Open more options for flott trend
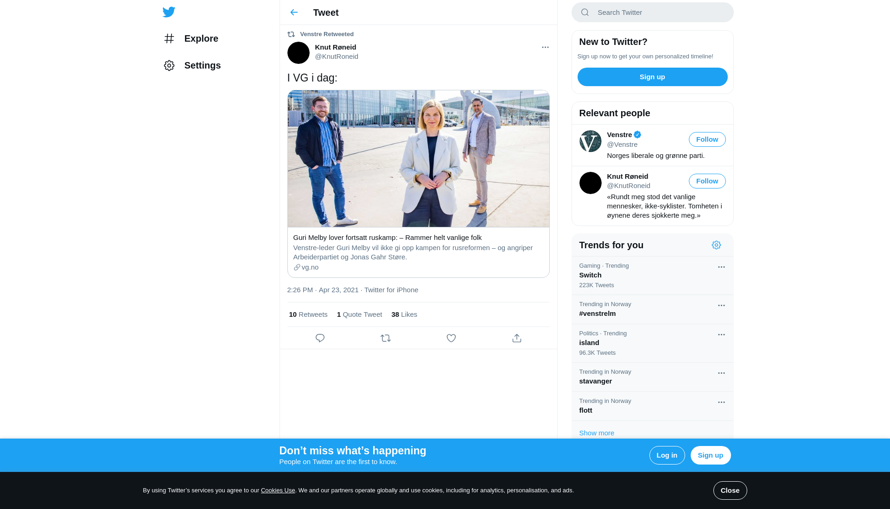The width and height of the screenshot is (890, 509). (x=721, y=402)
